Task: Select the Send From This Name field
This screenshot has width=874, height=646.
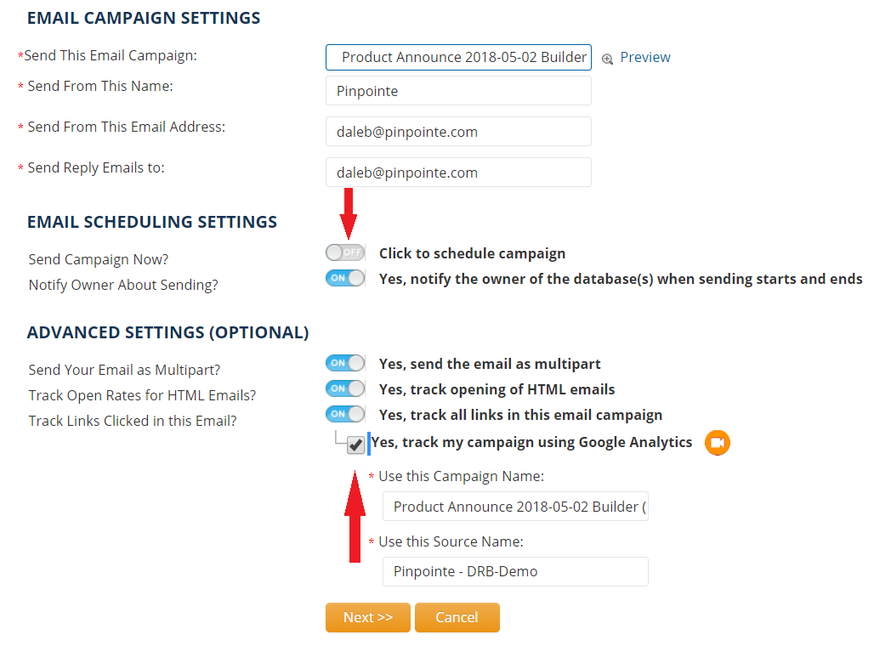Action: point(458,91)
